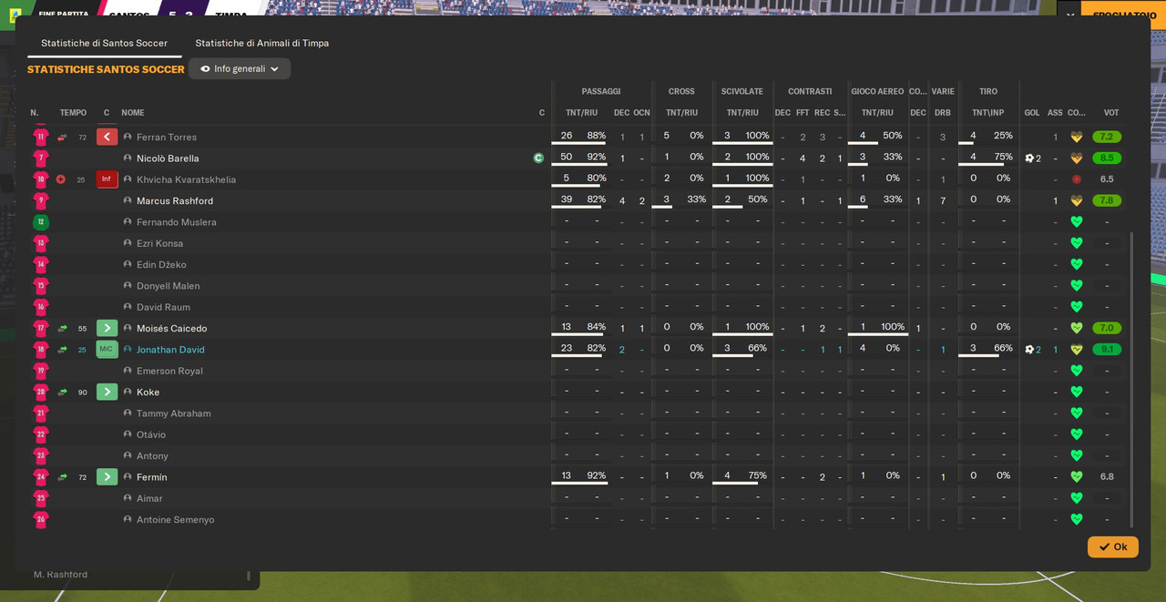Screen dimensions: 1166x602
Task: Click the player stats list vertical scrollbar
Action: coord(1132,379)
